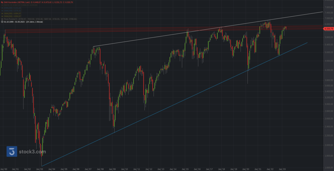Click the Jan '20 time axis label

[246, 169]
